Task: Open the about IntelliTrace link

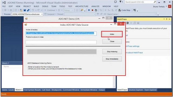Action: tap(134, 53)
